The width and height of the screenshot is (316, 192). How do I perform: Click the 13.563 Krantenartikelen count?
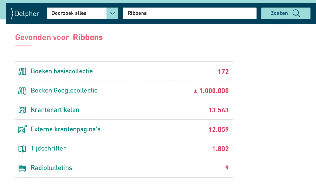point(219,110)
